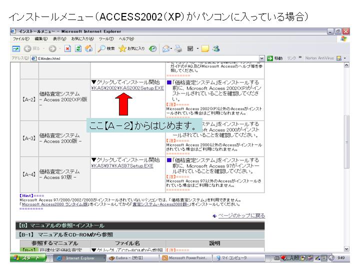Screen dimensions: 360x270
Task: Open Forward button history dropdown arrow
Action: pos(60,48)
